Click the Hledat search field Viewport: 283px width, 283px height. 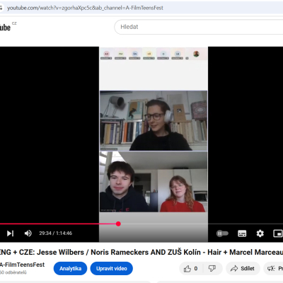coord(199,27)
